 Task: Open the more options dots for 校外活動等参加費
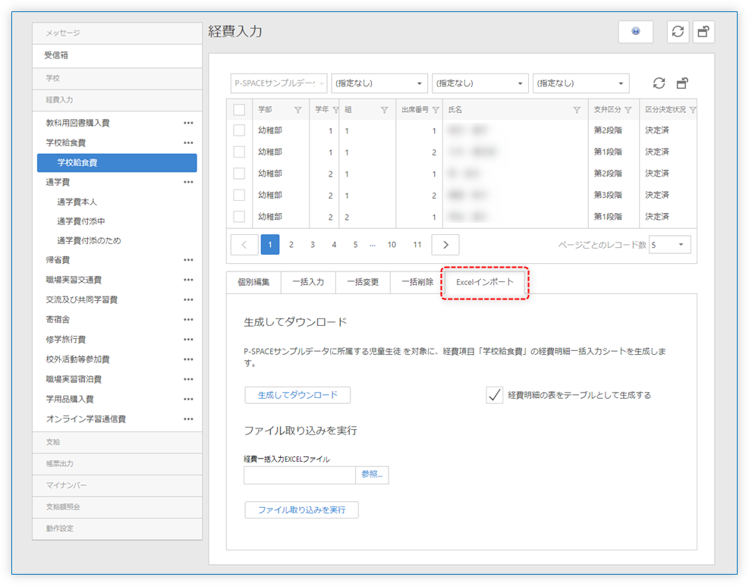[188, 359]
